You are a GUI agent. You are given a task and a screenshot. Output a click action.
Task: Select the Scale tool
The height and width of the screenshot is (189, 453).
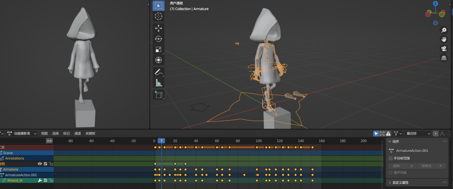[158, 49]
